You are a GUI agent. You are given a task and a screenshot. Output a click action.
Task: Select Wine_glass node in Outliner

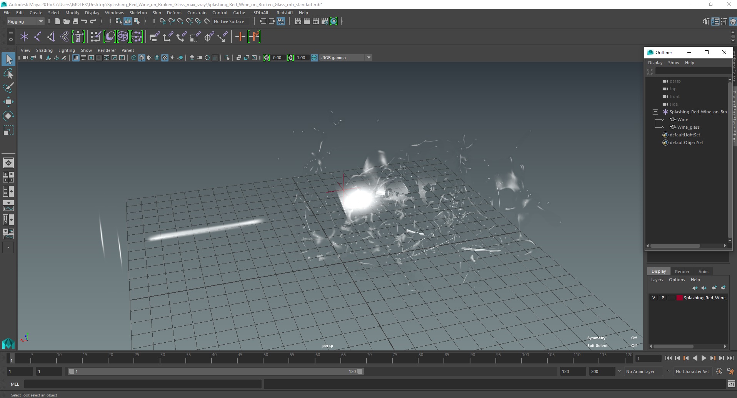(x=688, y=127)
